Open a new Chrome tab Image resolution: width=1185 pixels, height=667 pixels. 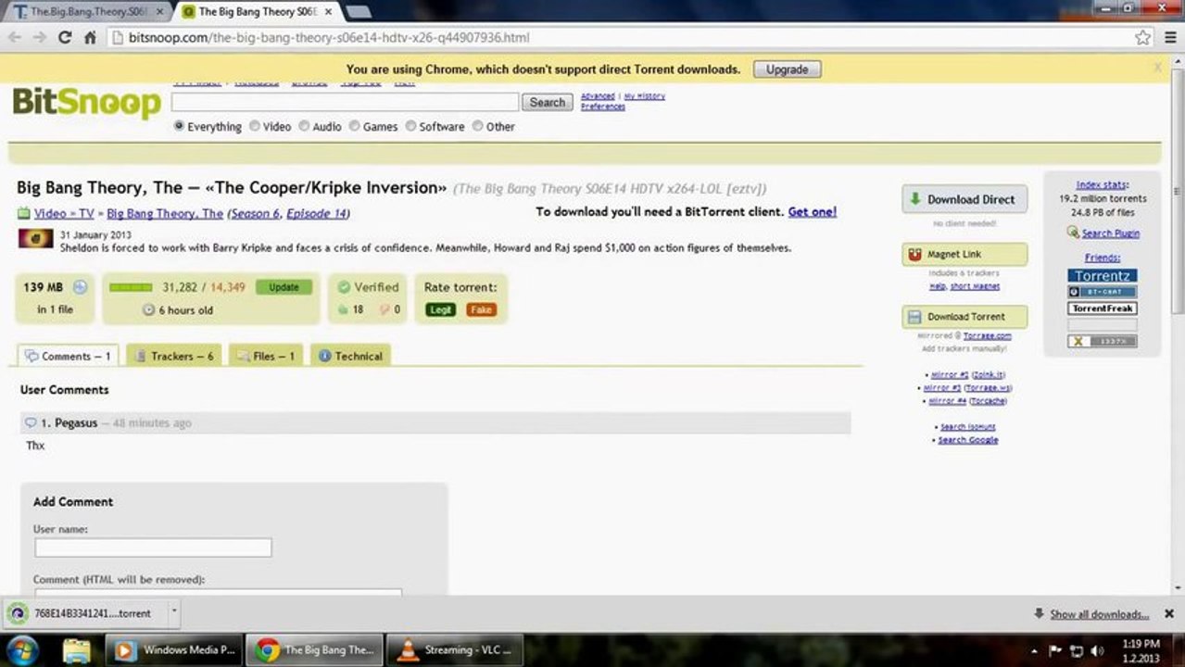[358, 12]
